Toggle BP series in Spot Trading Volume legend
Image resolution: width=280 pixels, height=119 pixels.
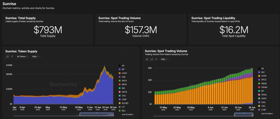coord(261,91)
